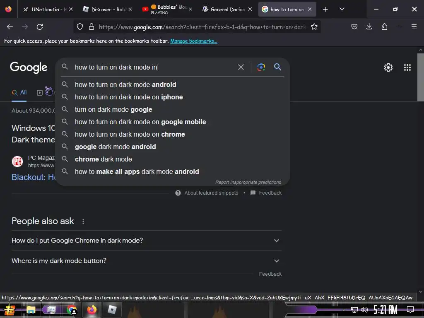Click Report inappropriate predictions
Image resolution: width=424 pixels, height=318 pixels.
coord(248,182)
